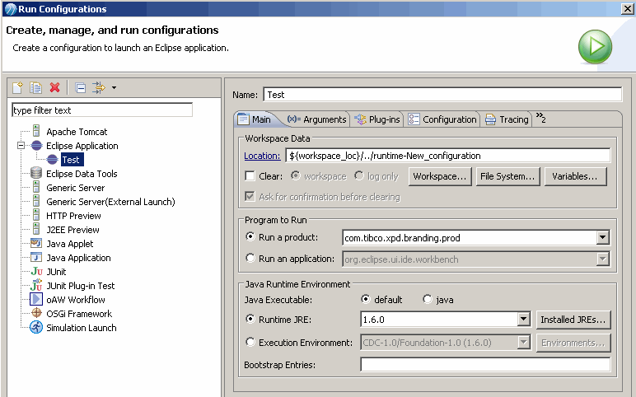Click the Collapse All icon

click(x=80, y=87)
